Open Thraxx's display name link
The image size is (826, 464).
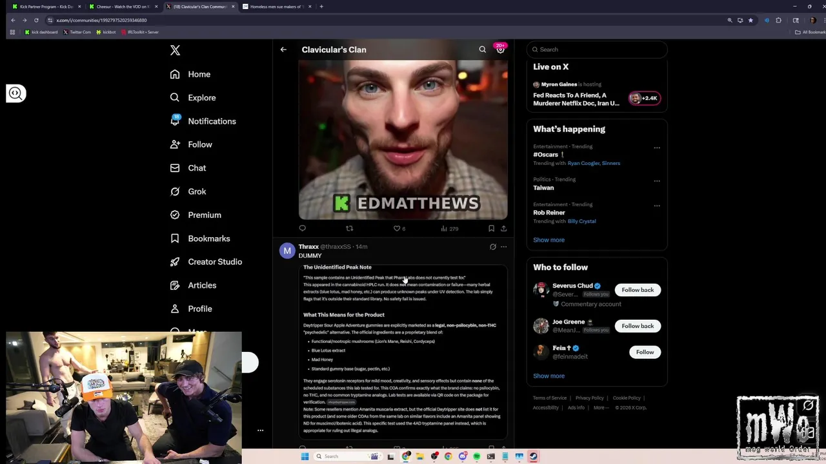308,246
